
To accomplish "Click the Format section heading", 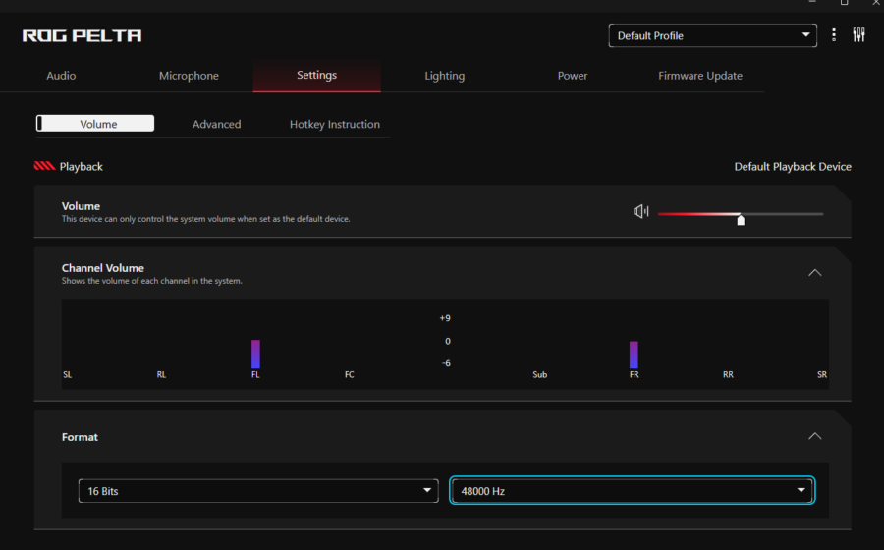I will [x=80, y=437].
